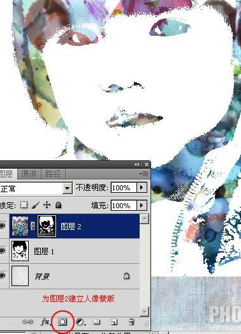241x334 pixels.
Task: Click the link layers icon
Action: [27, 322]
